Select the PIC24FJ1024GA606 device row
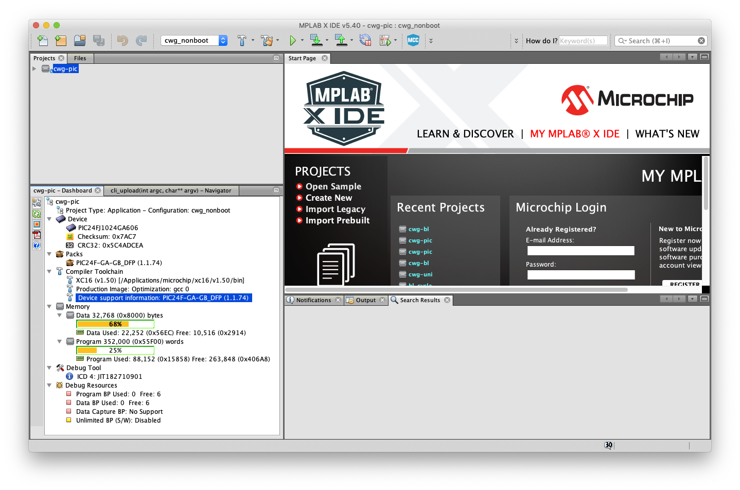The height and width of the screenshot is (490, 740). pos(108,228)
